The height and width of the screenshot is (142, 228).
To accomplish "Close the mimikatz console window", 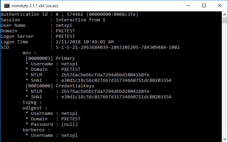I will click(220, 6).
